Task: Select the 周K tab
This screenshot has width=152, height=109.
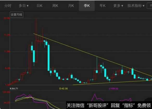Action: point(55,6)
